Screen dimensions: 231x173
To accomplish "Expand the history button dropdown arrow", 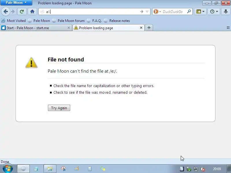I will pos(217,12).
